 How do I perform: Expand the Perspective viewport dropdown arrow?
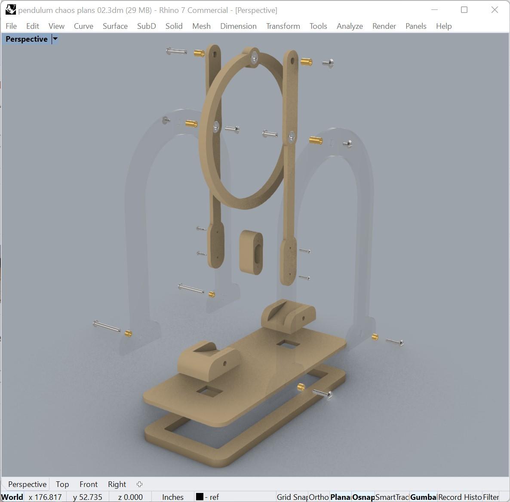55,39
